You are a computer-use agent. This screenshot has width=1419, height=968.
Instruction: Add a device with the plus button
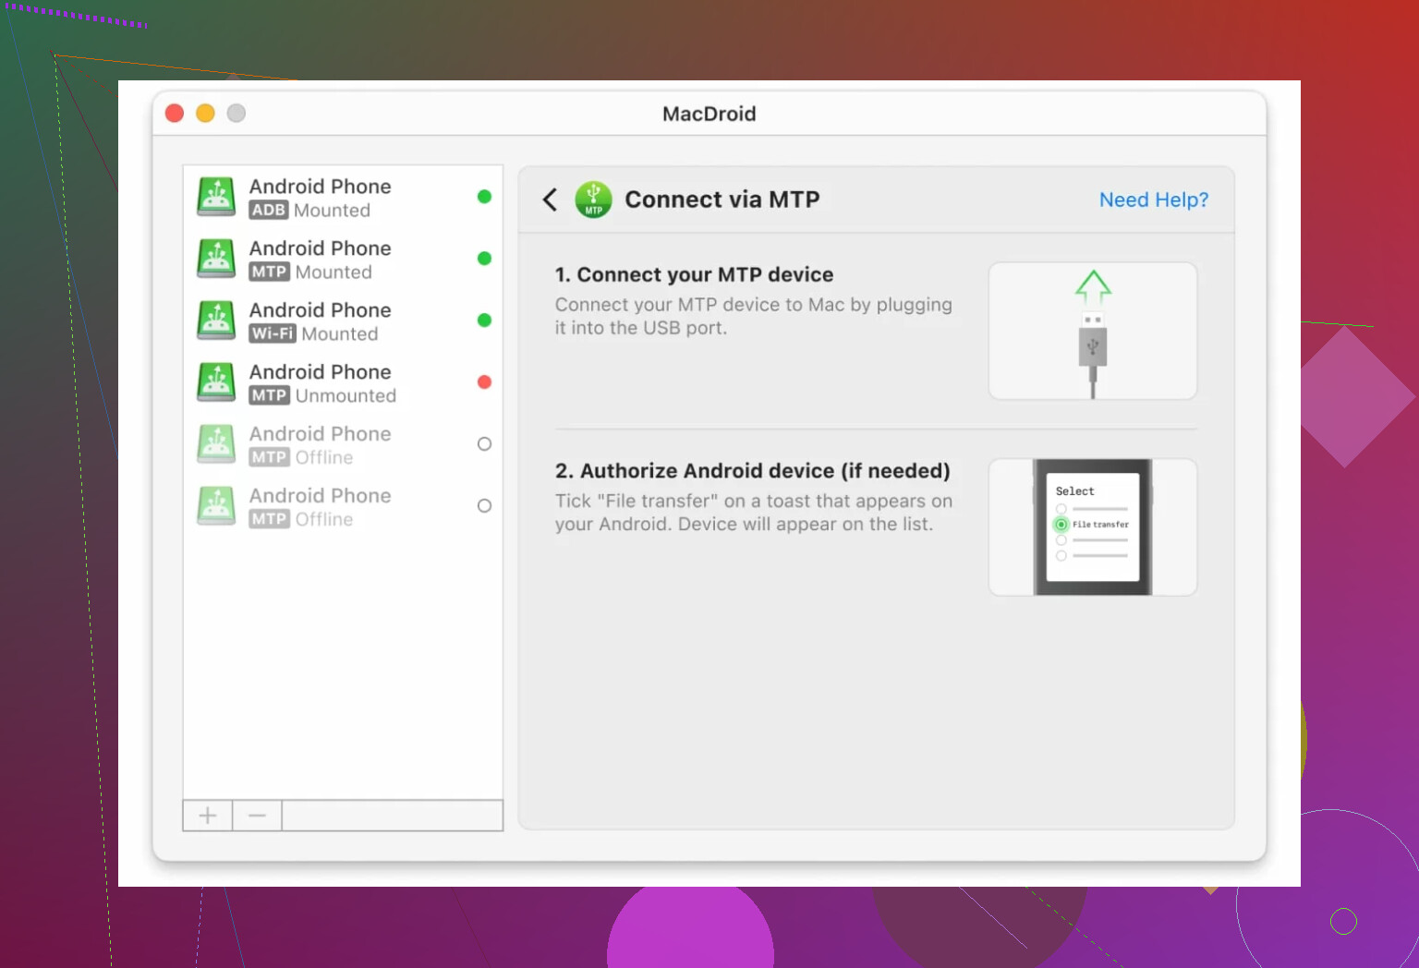pos(208,816)
